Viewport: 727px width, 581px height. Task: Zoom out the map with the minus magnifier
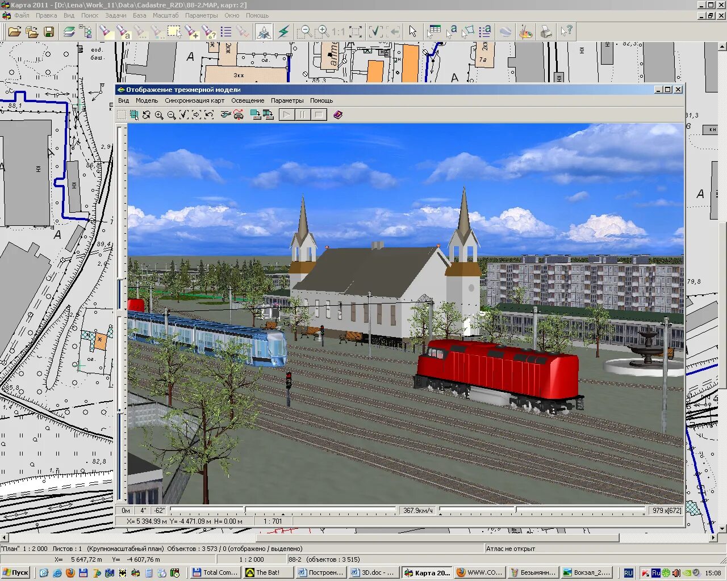305,32
